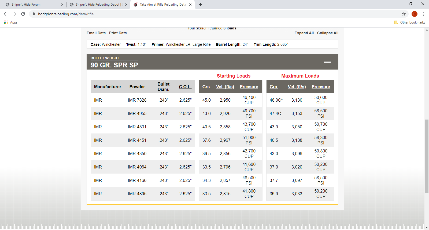Close the Sniper's Hide Reloading Depot tab

coord(126,5)
